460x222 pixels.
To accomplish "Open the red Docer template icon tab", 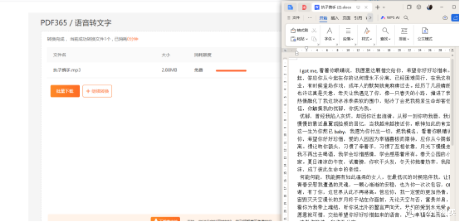I will click(x=304, y=7).
